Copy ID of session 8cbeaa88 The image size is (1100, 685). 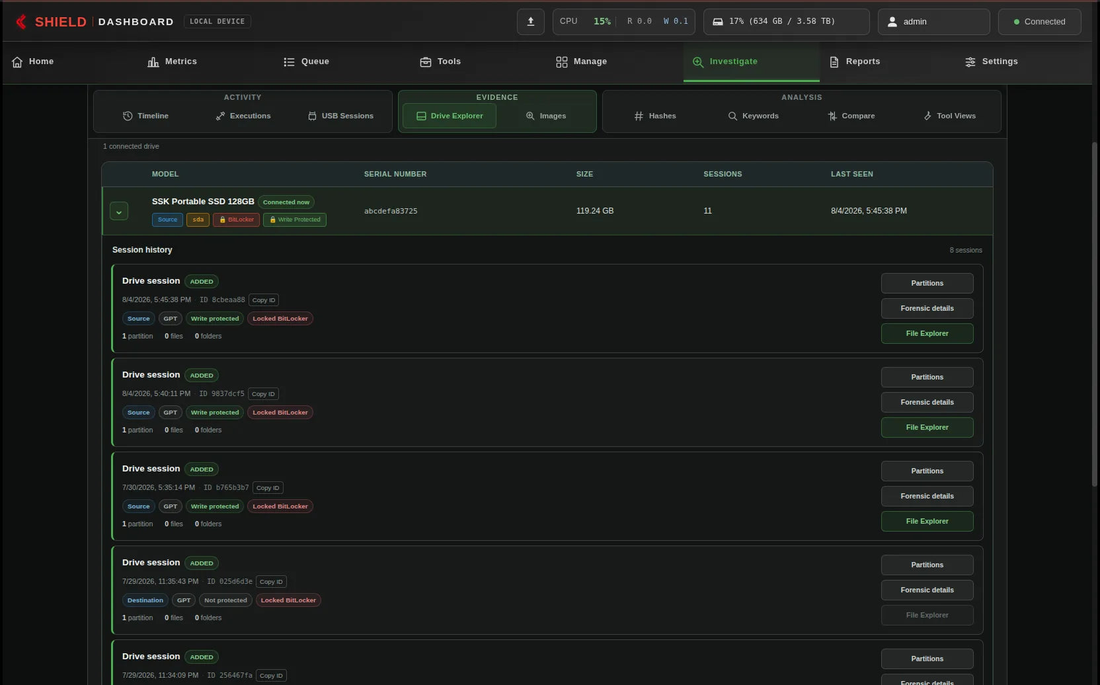(264, 300)
